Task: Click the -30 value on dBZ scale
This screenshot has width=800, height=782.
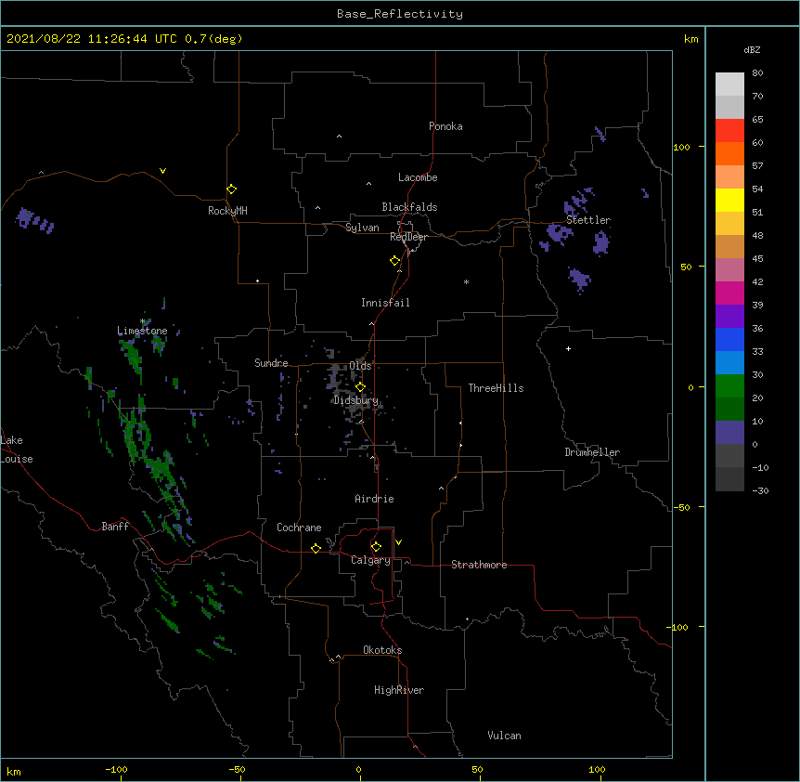Action: 760,490
